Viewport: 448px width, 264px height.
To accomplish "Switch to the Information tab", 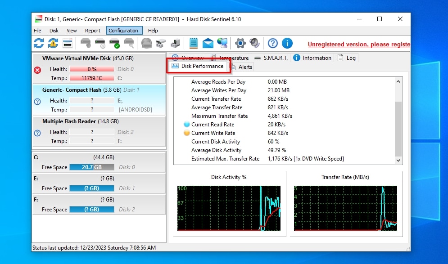I will click(x=312, y=58).
